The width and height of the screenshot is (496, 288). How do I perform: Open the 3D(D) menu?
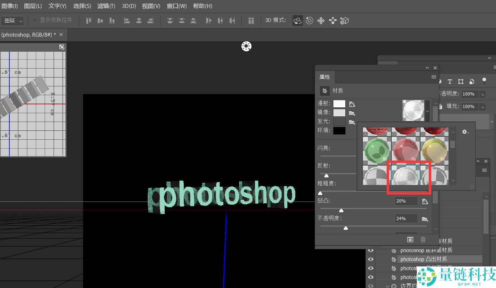(129, 6)
